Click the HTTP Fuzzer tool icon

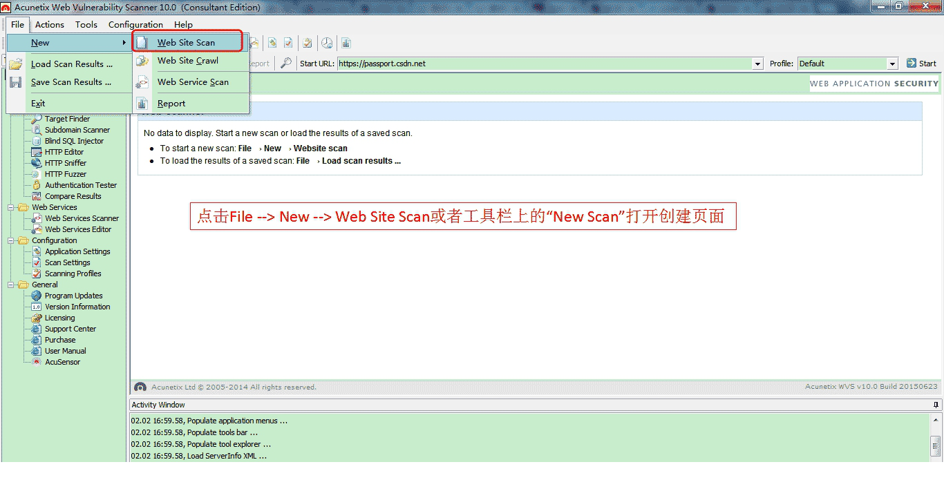tap(36, 174)
